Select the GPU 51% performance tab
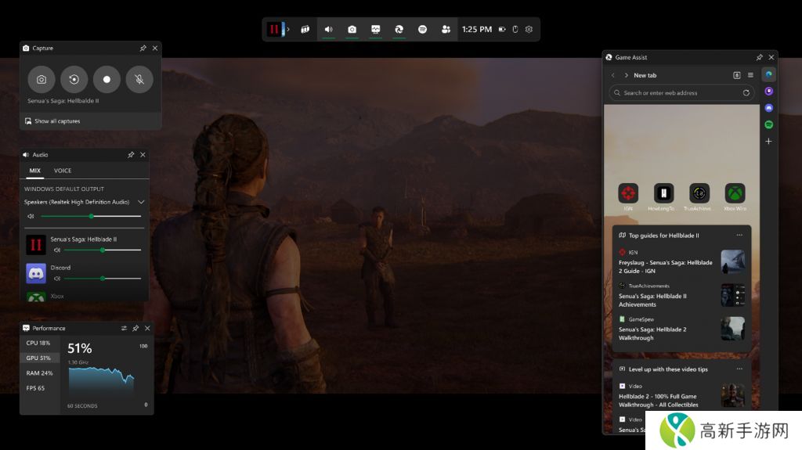The width and height of the screenshot is (802, 450). pos(39,358)
